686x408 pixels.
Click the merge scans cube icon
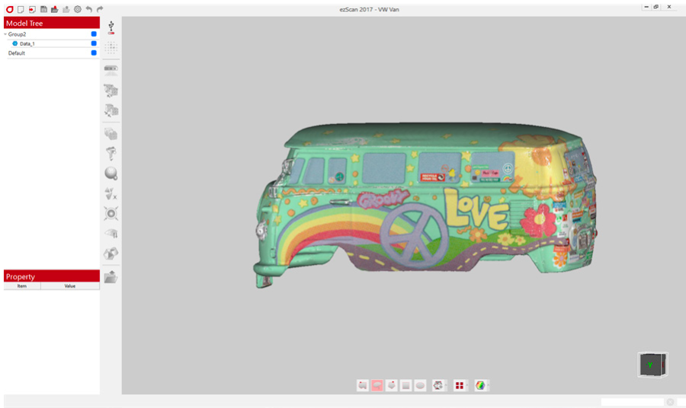coord(111,134)
